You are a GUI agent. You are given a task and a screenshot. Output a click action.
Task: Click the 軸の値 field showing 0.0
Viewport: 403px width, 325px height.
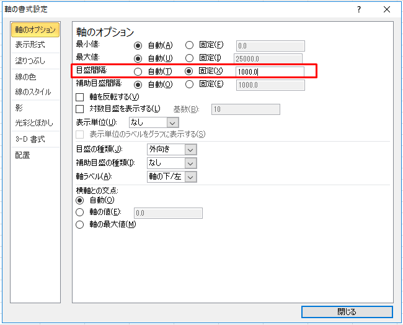click(169, 213)
